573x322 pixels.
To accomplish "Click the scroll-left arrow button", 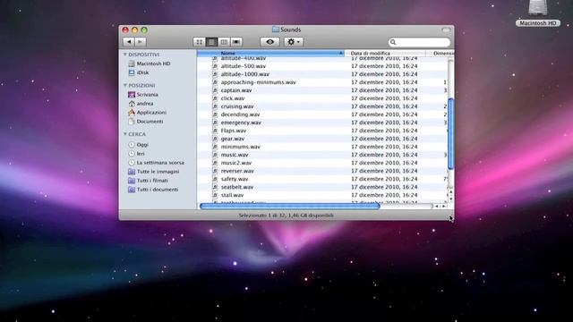I will [x=436, y=207].
